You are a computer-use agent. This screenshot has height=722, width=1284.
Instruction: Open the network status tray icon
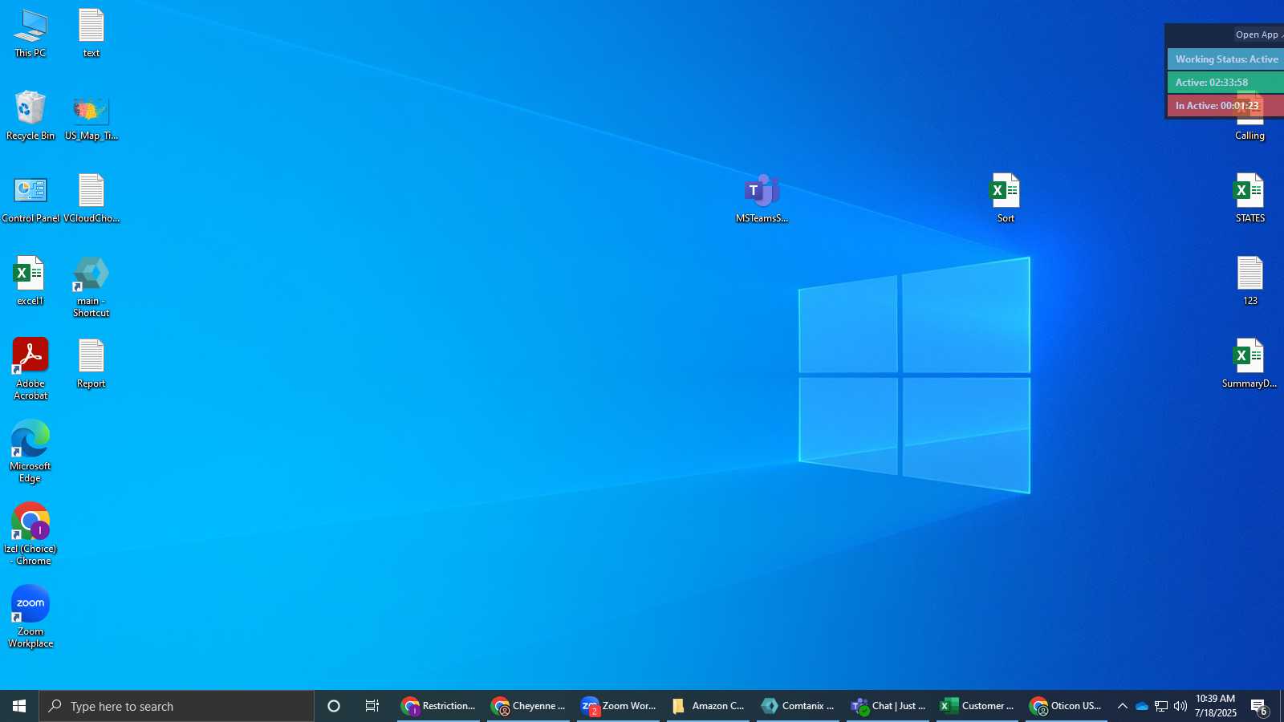click(1161, 706)
